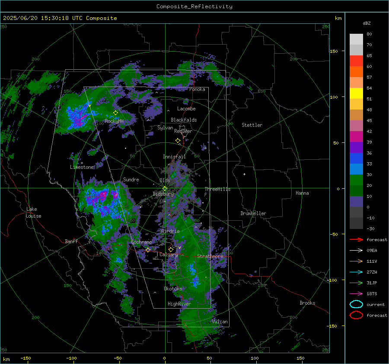Click the Hanna map label
This screenshot has height=364, width=389.
(302, 193)
